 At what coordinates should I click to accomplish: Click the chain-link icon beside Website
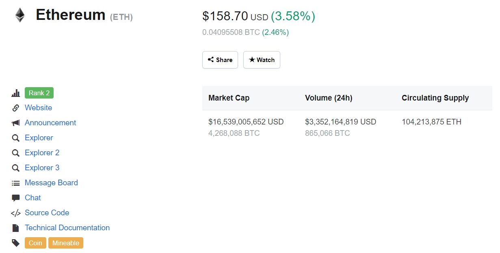click(15, 108)
